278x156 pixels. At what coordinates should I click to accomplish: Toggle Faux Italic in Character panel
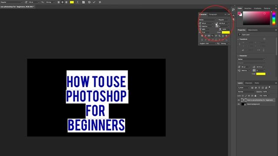click(205, 36)
